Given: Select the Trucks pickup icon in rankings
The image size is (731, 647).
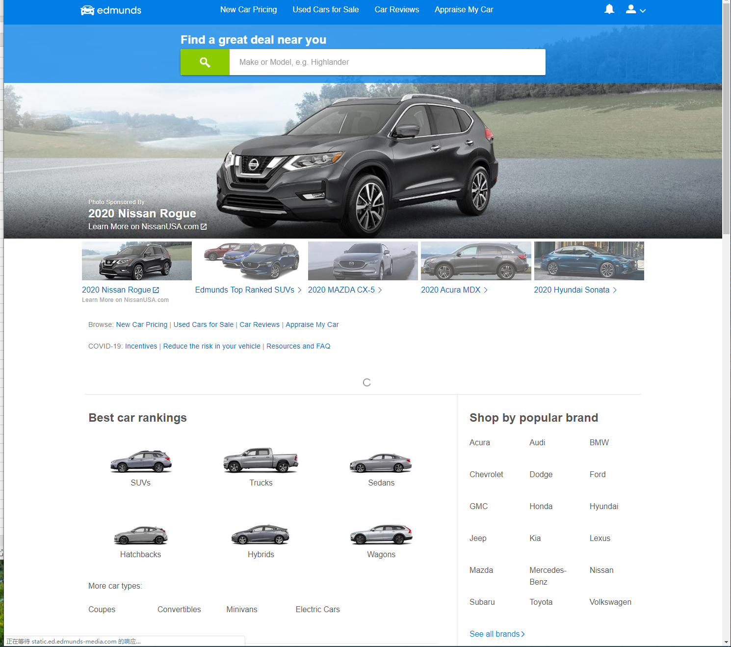Looking at the screenshot, I should tap(261, 460).
